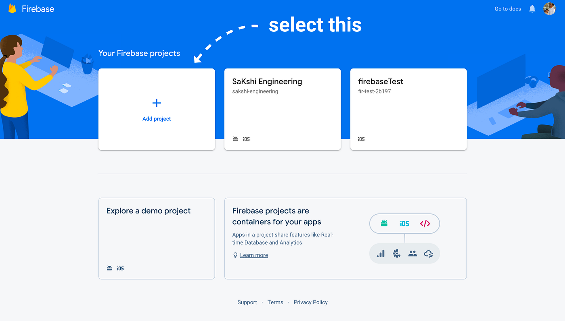Click the ML Kit gear icon

coord(396,253)
